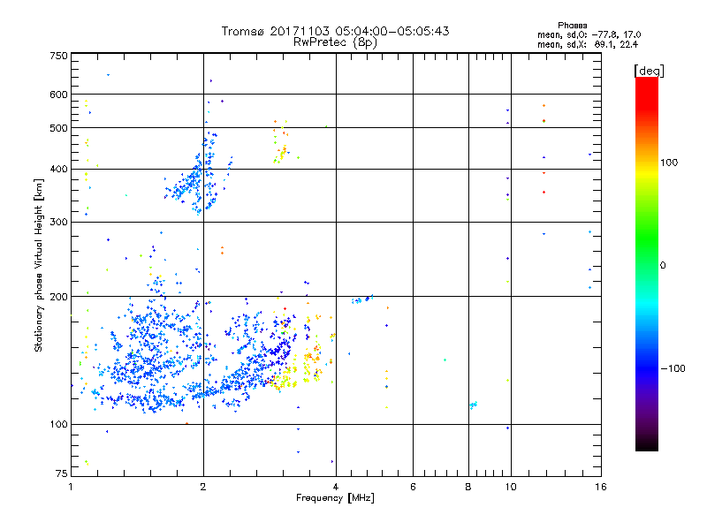This screenshot has height=530, width=707.
Task: Click the x-axis tick label '10'
Action: pyautogui.click(x=511, y=487)
